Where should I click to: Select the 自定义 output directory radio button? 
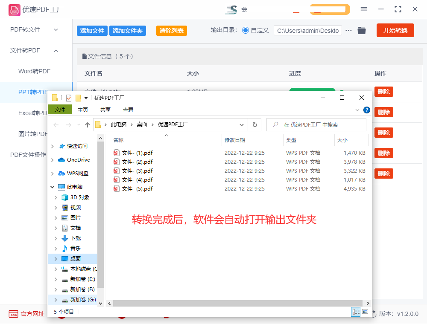(x=246, y=30)
